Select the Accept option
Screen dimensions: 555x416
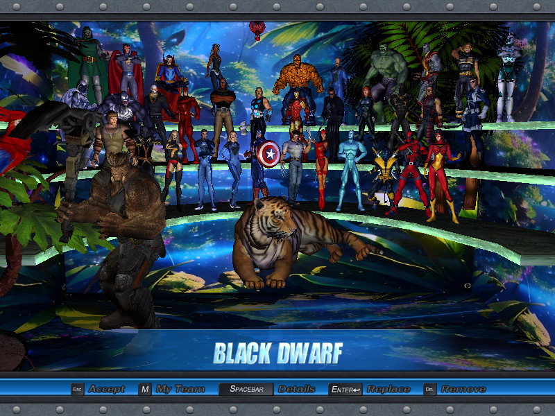(107, 389)
